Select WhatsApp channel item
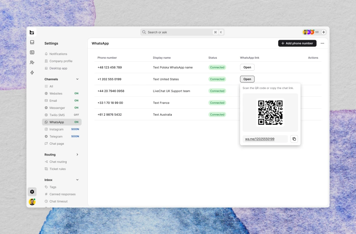 (62, 122)
